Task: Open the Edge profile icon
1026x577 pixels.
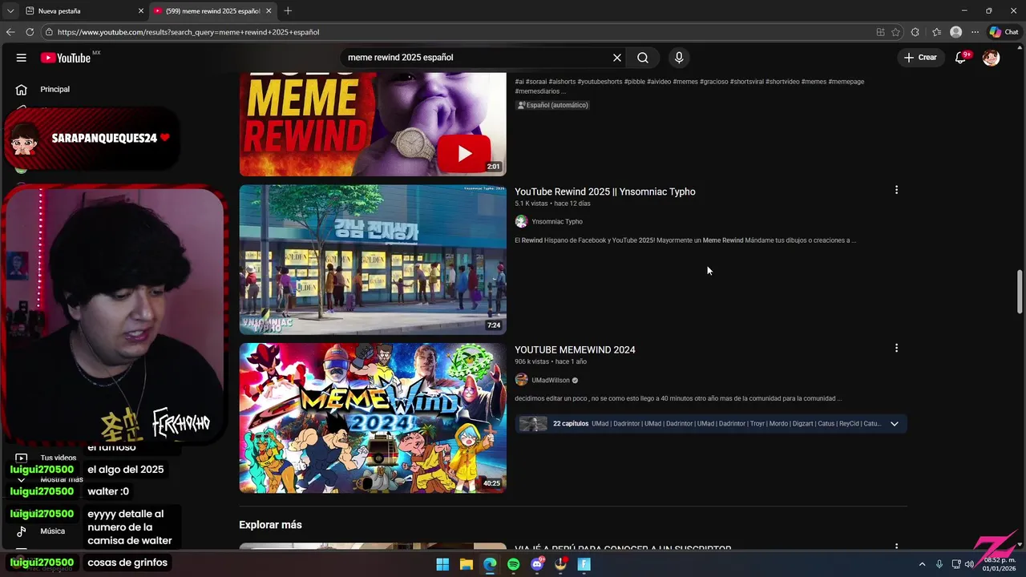Action: click(x=955, y=32)
